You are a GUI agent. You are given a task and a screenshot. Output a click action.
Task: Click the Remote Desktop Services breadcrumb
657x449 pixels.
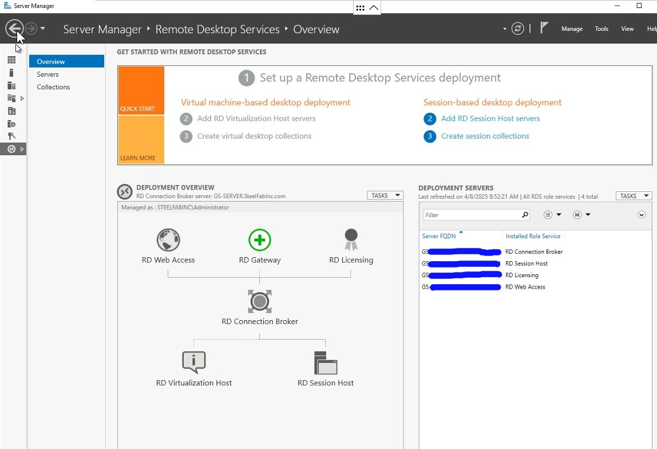217,29
